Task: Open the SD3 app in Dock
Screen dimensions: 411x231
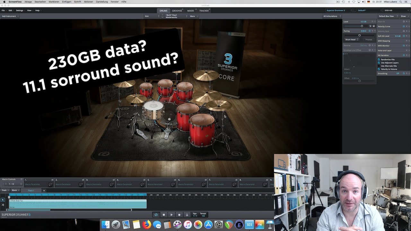Action: coord(249,225)
